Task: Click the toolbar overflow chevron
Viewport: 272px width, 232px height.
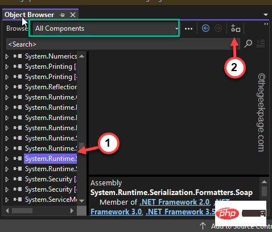Action: [x=266, y=24]
